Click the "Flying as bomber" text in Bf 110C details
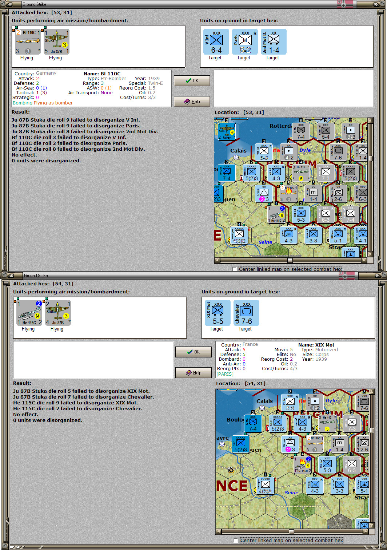This screenshot has height=550, width=387. [53, 103]
